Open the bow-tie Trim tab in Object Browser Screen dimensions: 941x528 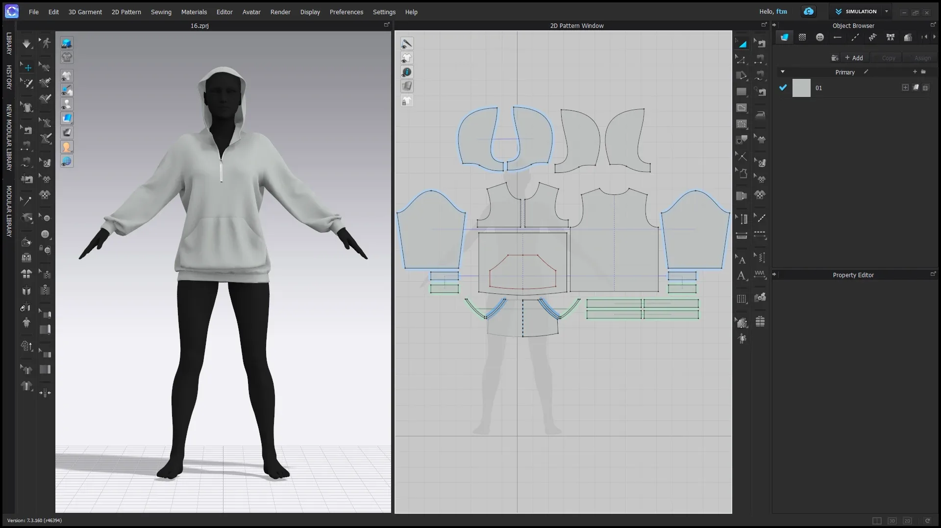click(891, 37)
